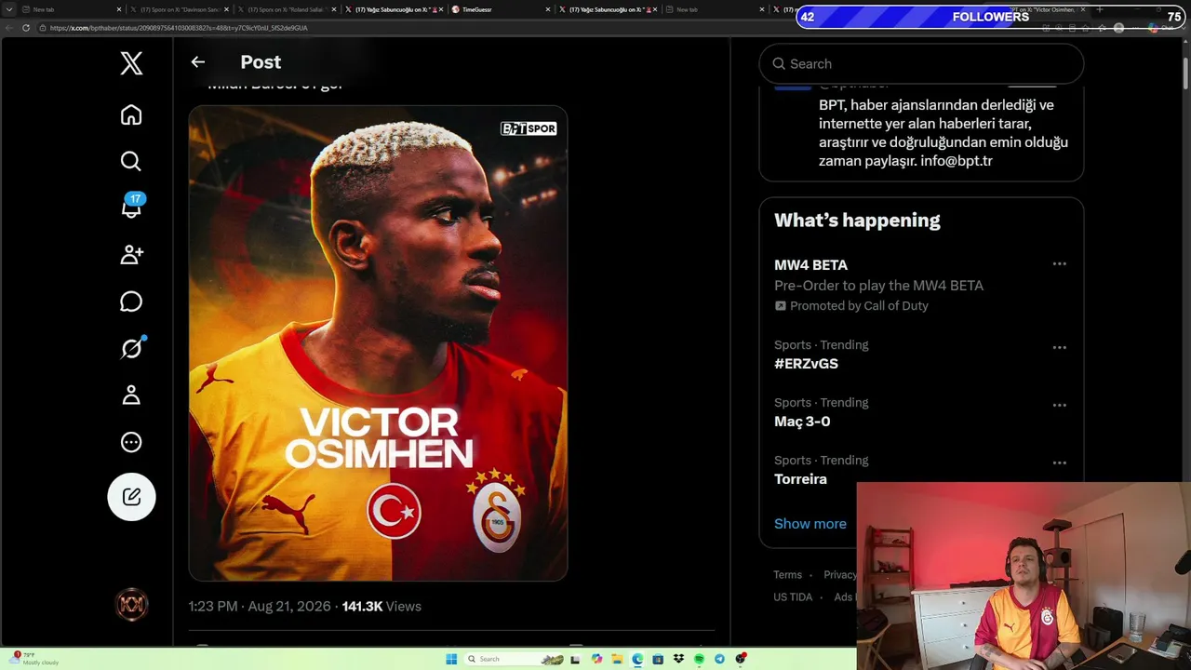Click the 1:23 PM · Aug 21, 2026 timestamp
Viewport: 1191px width, 670px height.
[x=260, y=607]
